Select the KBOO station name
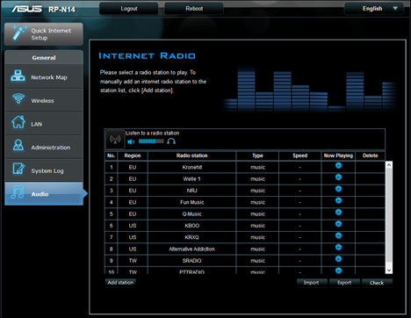The width and height of the screenshot is (411, 318). (192, 226)
